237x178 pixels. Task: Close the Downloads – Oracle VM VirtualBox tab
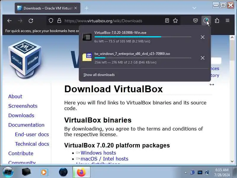point(76,8)
